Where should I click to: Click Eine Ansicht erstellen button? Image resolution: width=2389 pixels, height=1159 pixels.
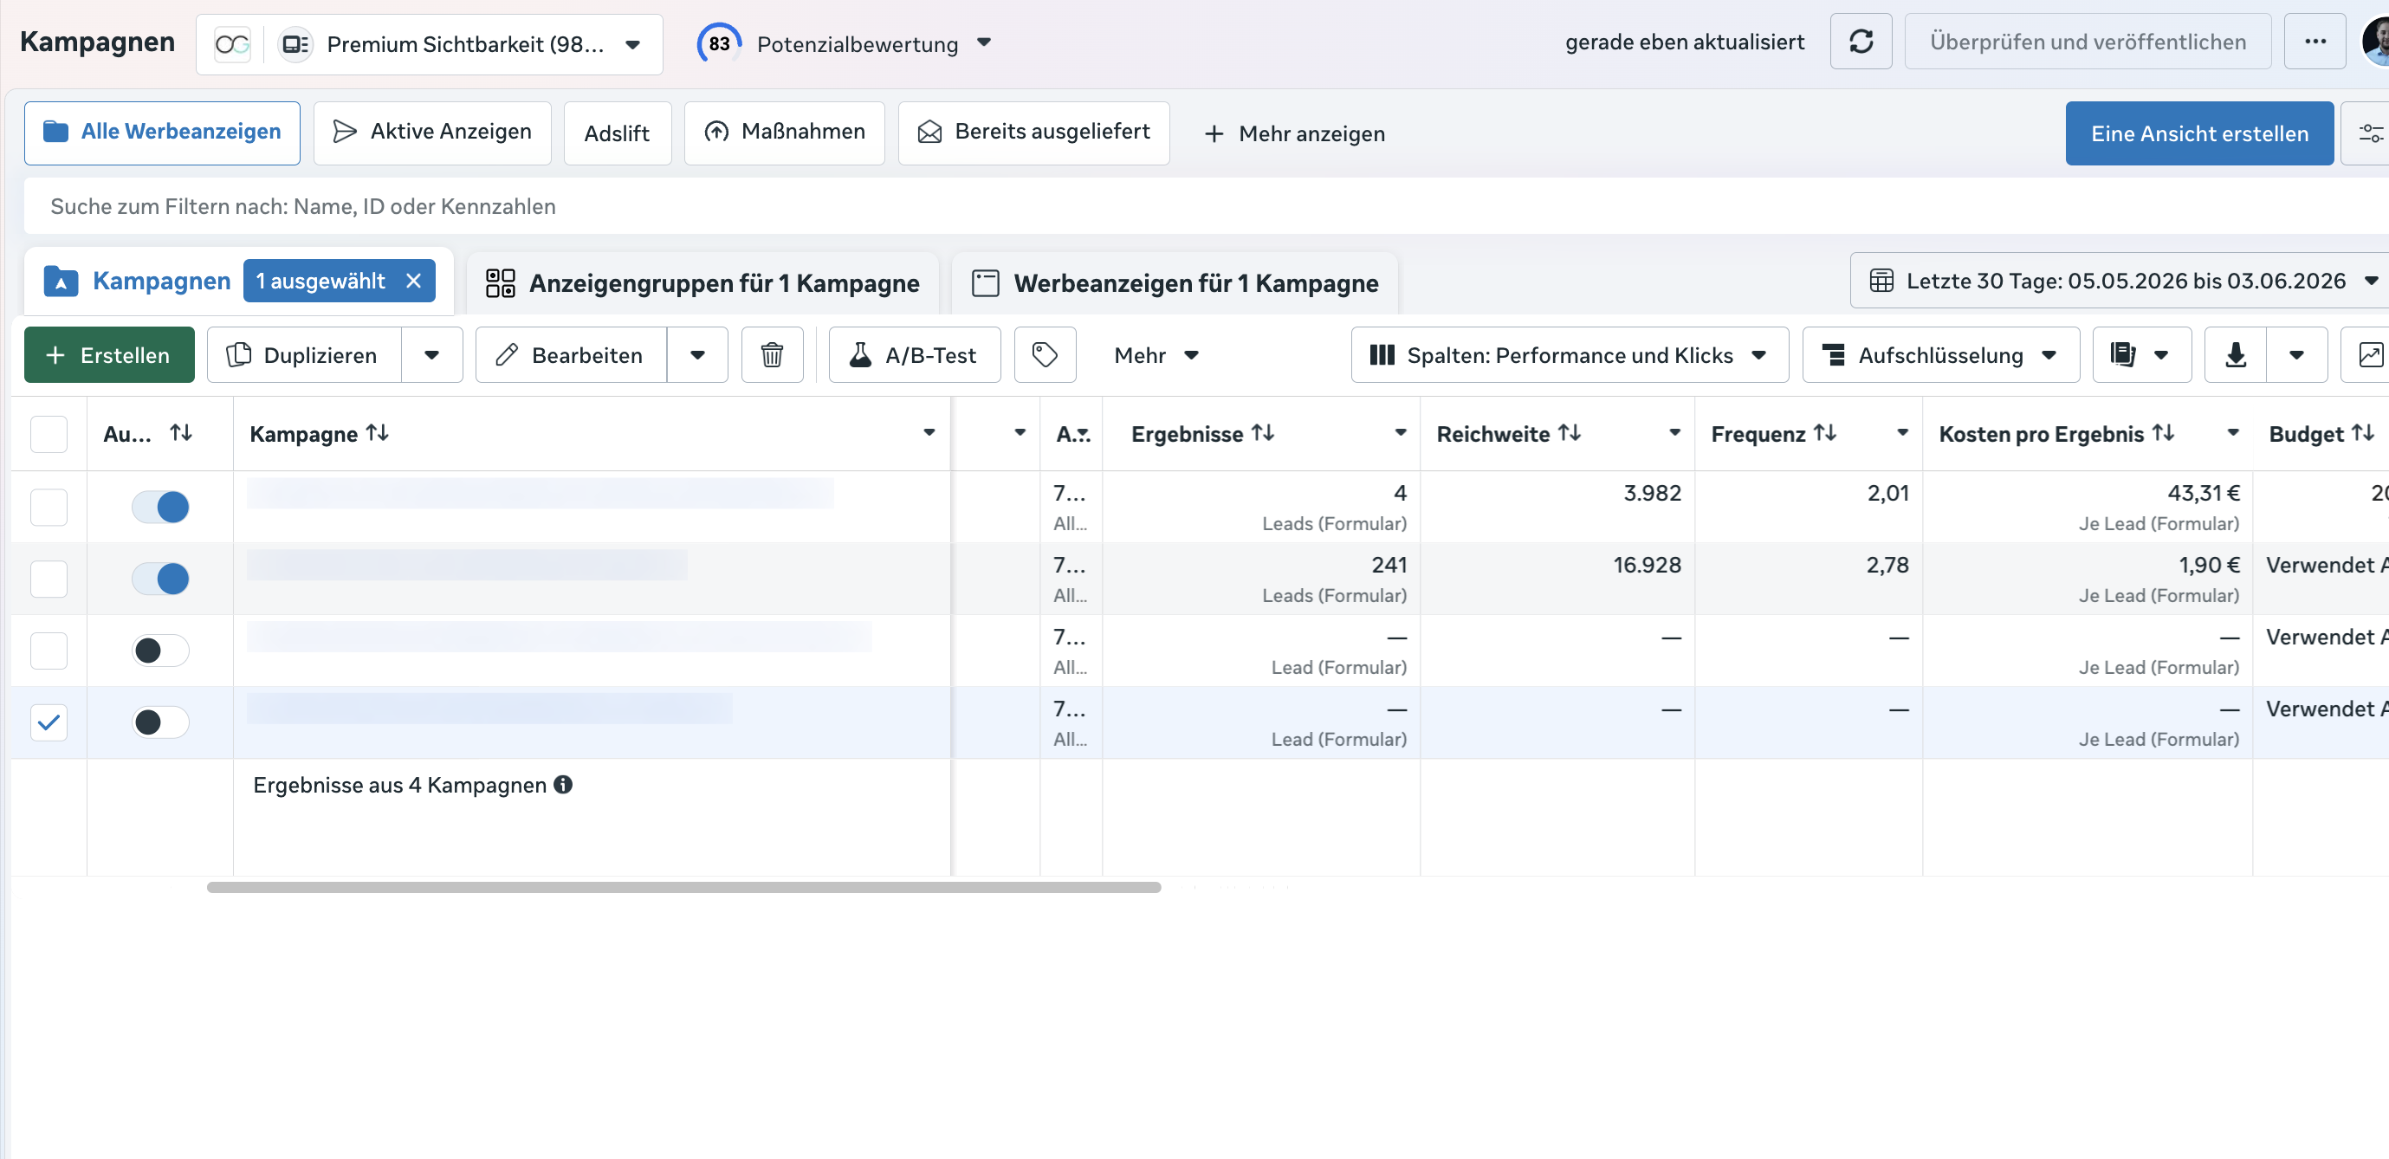pos(2199,133)
